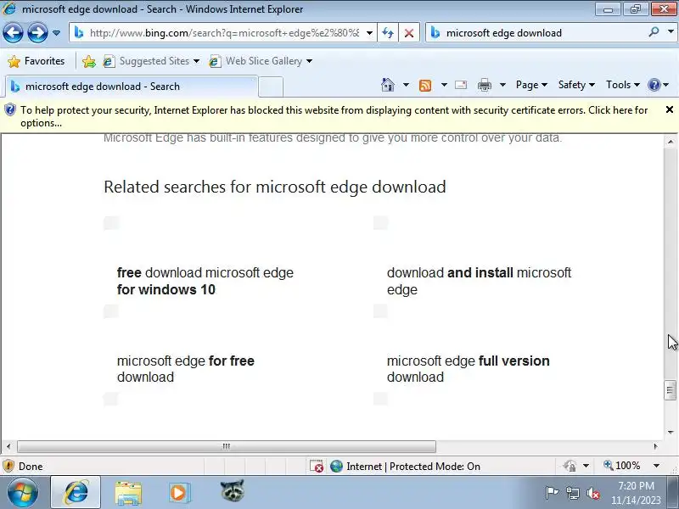The width and height of the screenshot is (679, 509).
Task: Expand the Print options dropdown arrow
Action: [502, 85]
